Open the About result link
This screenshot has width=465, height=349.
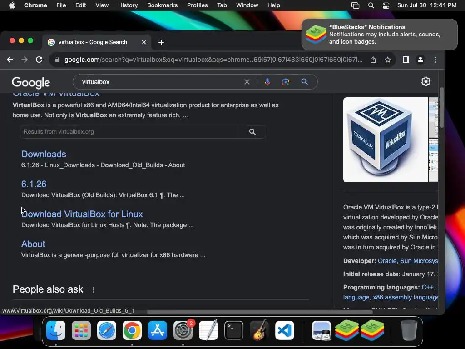click(x=33, y=244)
